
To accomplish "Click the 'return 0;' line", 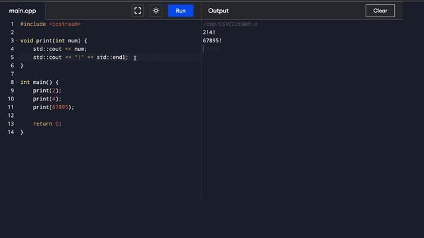I will (x=47, y=124).
